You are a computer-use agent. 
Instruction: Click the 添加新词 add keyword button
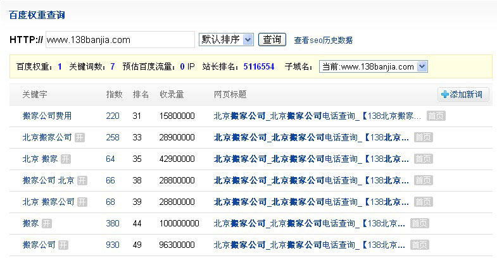tap(463, 94)
